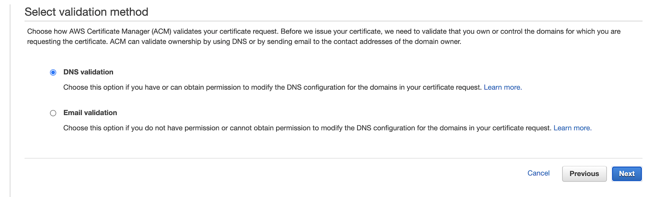Proceed with the blue Next button
The height and width of the screenshot is (197, 652).
pyautogui.click(x=626, y=174)
